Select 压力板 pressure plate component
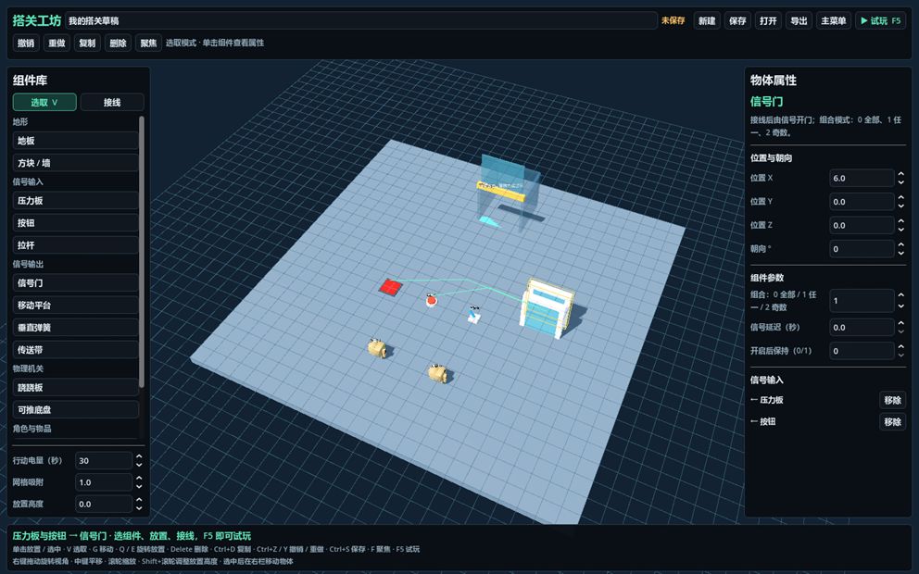The width and height of the screenshot is (919, 574). (x=76, y=200)
